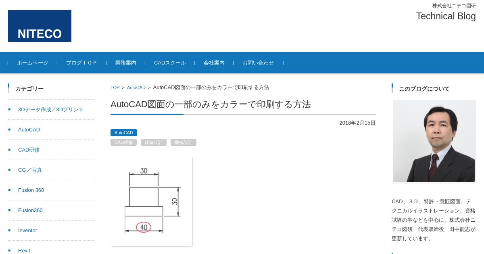Image resolution: width=484 pixels, height=254 pixels.
Task: Click the date 2018年2月15日
Action: [357, 123]
